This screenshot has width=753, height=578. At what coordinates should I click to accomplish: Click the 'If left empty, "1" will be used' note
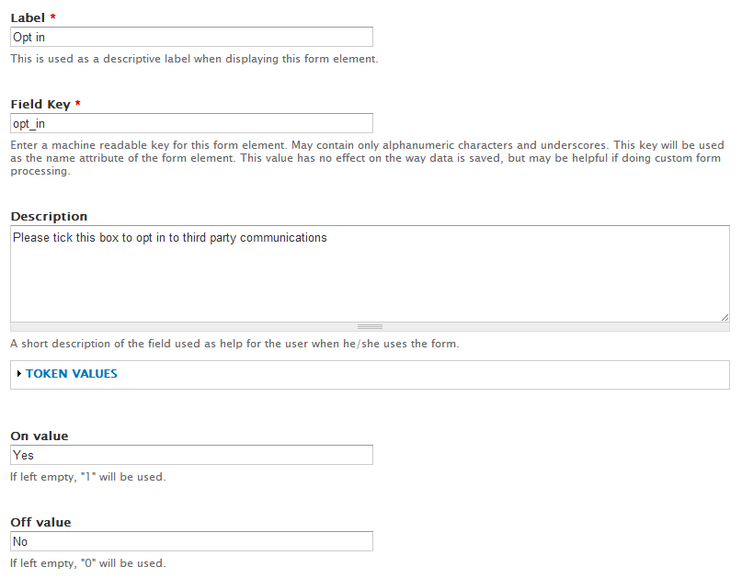pyautogui.click(x=88, y=477)
